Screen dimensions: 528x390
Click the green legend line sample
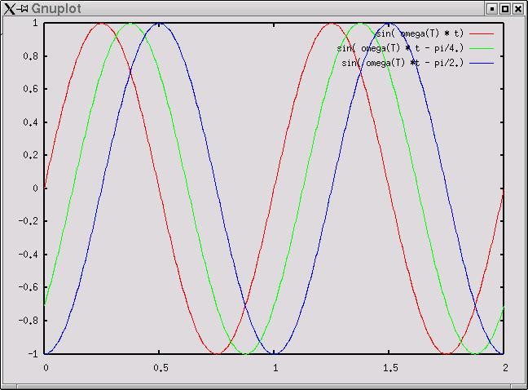click(x=481, y=48)
